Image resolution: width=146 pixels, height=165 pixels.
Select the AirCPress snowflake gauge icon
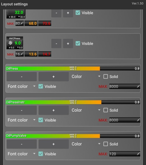10,43
